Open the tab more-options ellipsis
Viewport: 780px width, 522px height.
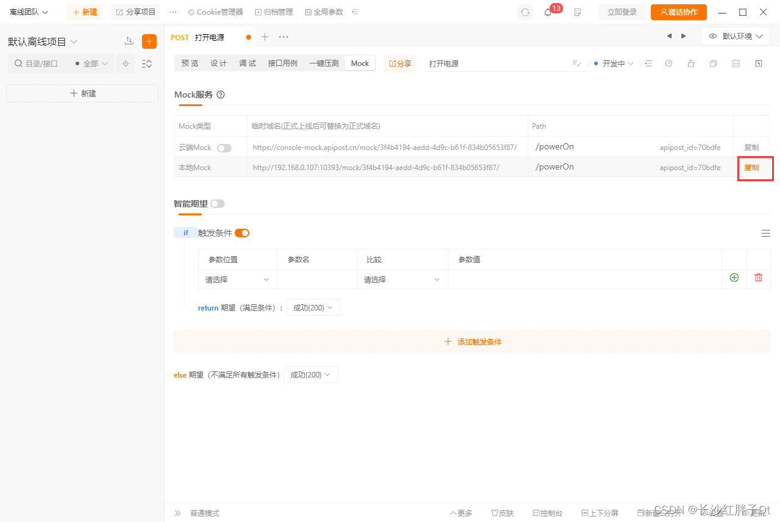tap(283, 37)
